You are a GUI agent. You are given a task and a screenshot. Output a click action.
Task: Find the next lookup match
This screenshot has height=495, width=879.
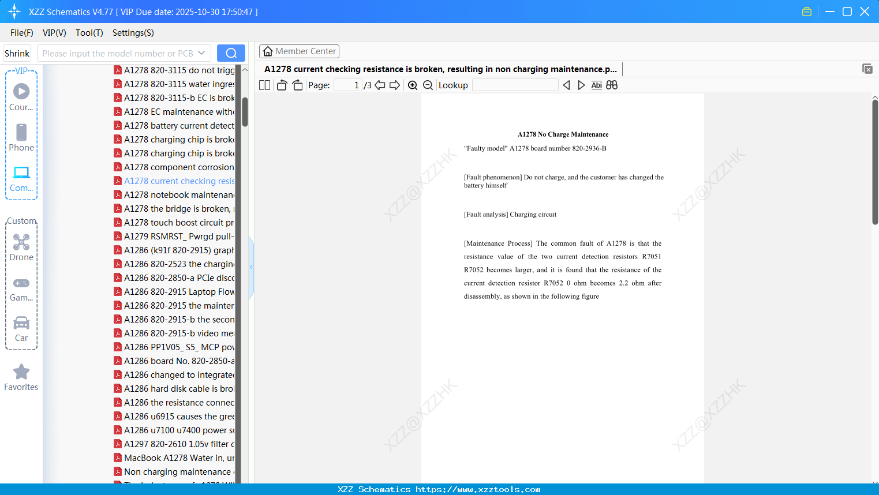[x=581, y=85]
